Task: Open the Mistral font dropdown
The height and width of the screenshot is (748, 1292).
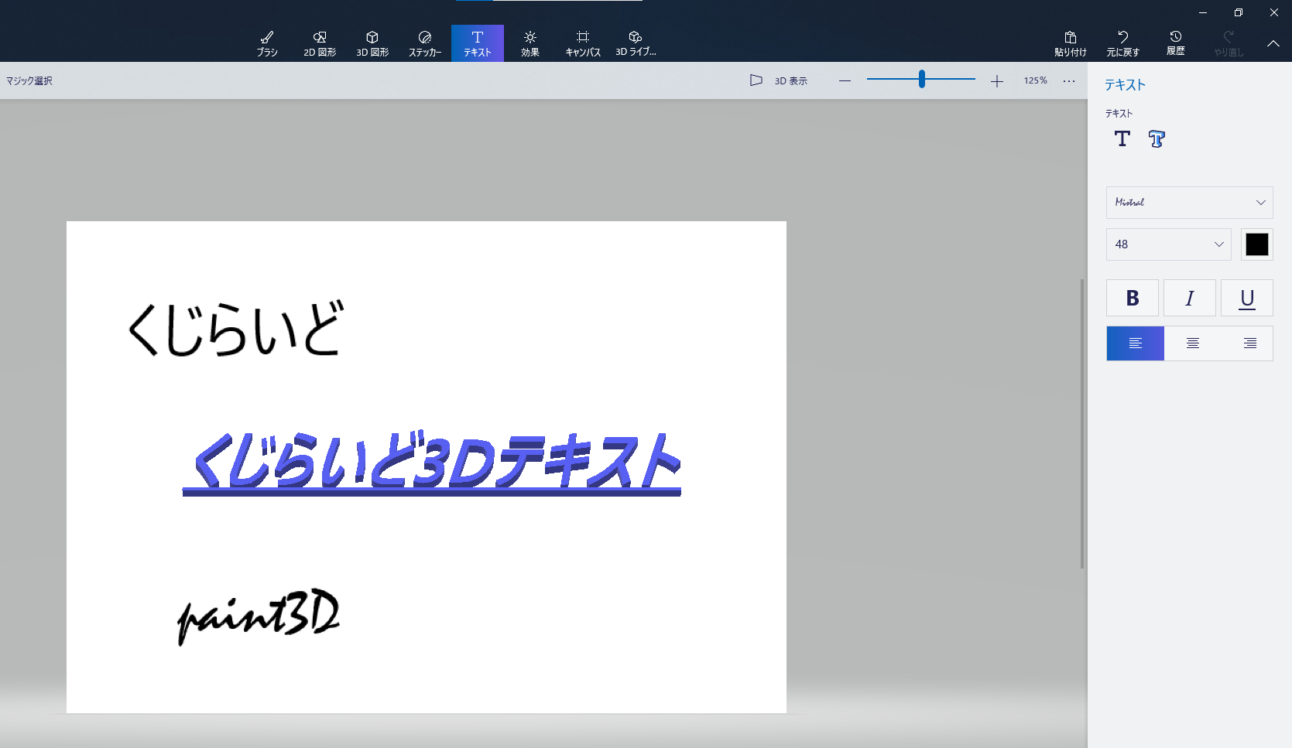Action: coord(1190,203)
